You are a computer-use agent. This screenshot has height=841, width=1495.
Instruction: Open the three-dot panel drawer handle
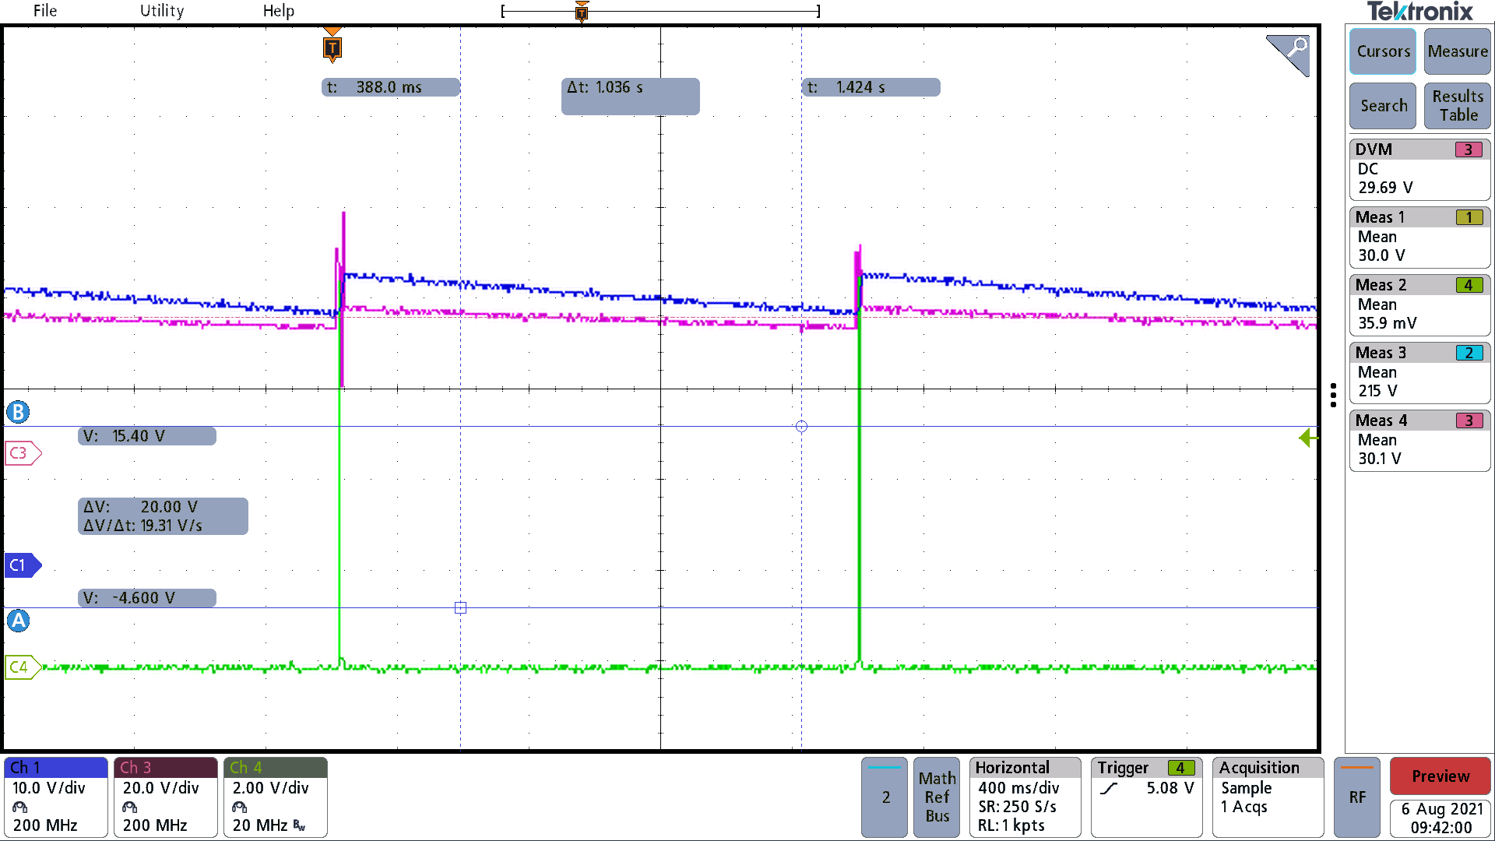[1333, 395]
